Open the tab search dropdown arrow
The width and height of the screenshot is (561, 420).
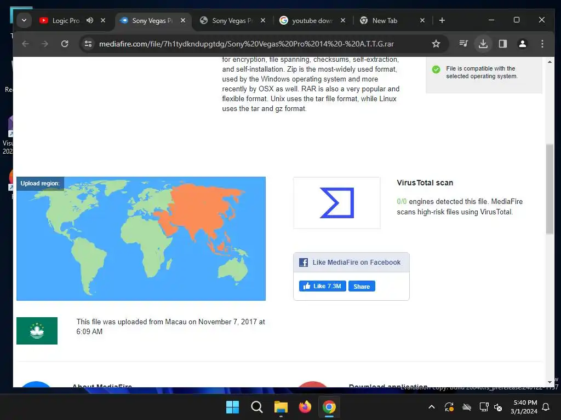[x=24, y=20]
